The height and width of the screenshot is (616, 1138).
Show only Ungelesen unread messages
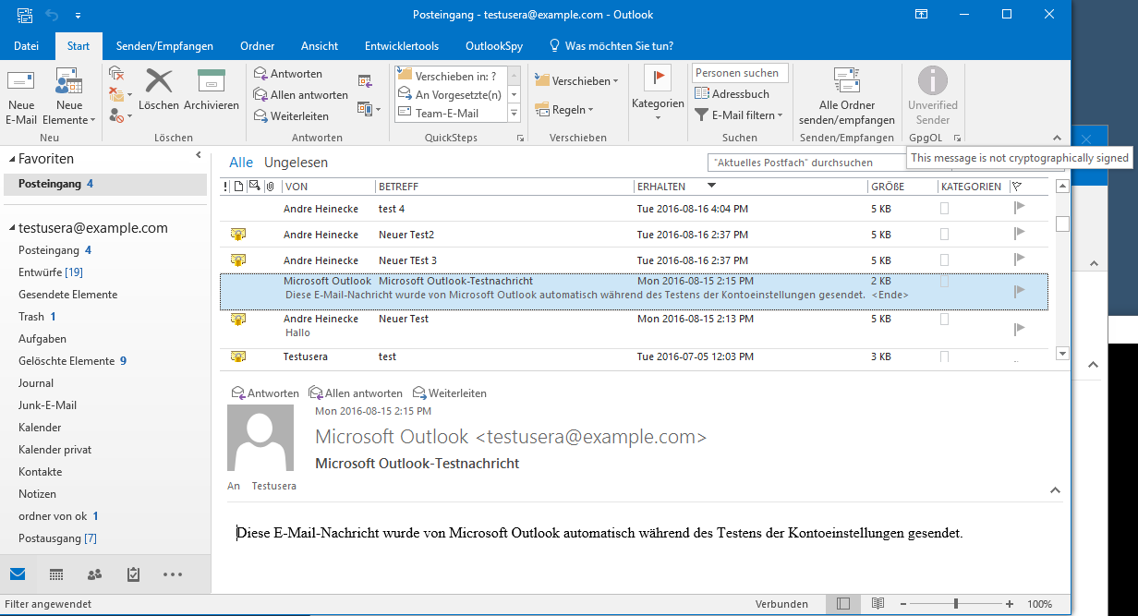point(296,163)
